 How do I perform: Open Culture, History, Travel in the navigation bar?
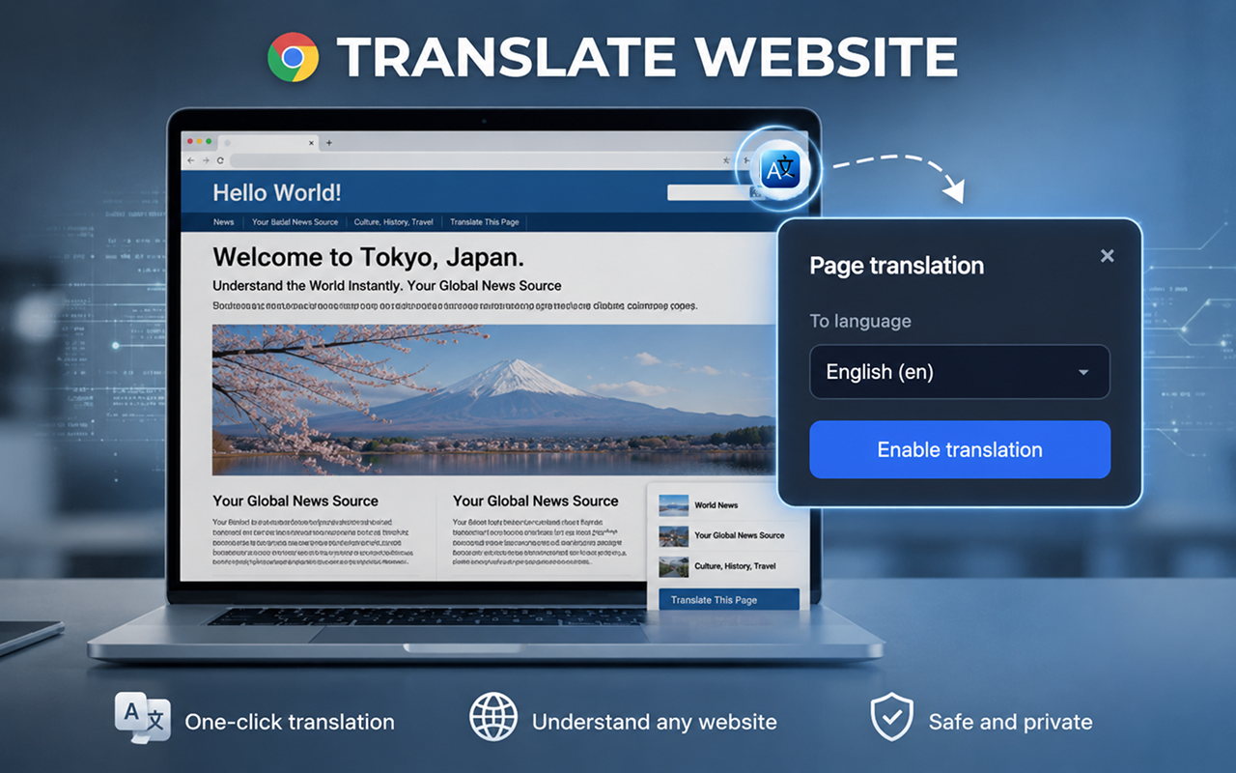(393, 222)
